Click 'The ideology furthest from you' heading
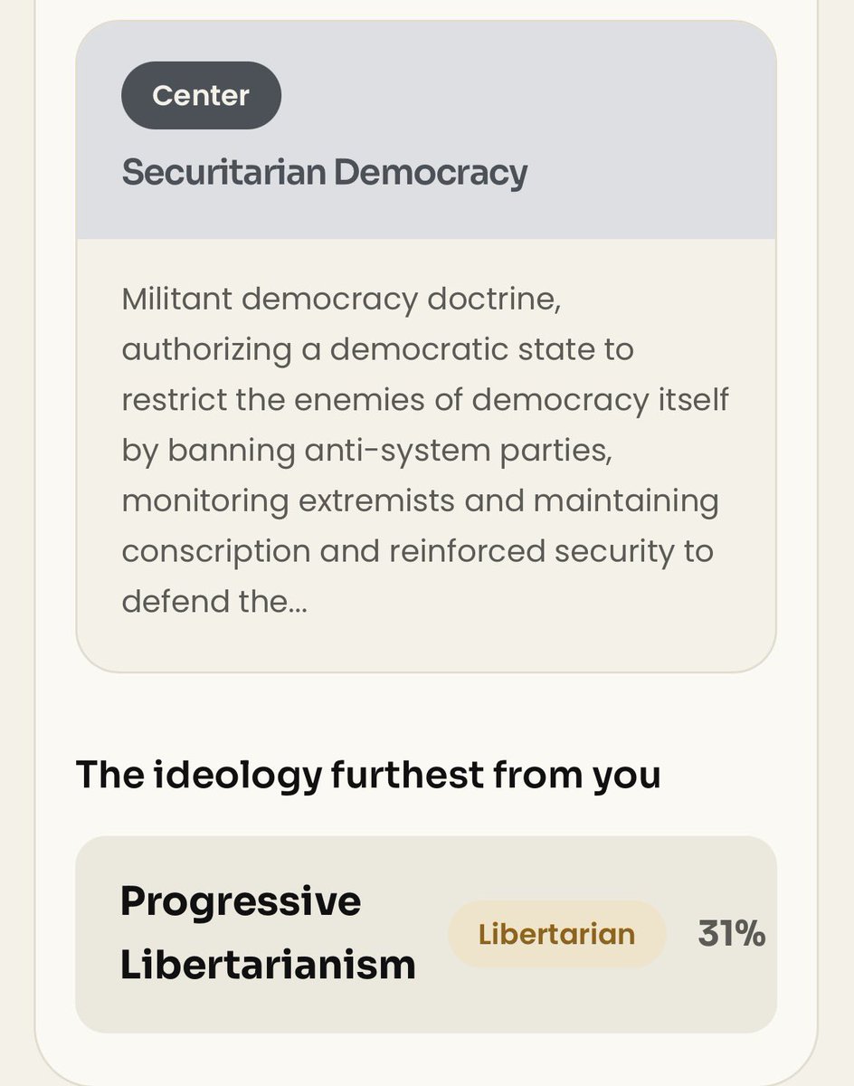 coord(368,776)
